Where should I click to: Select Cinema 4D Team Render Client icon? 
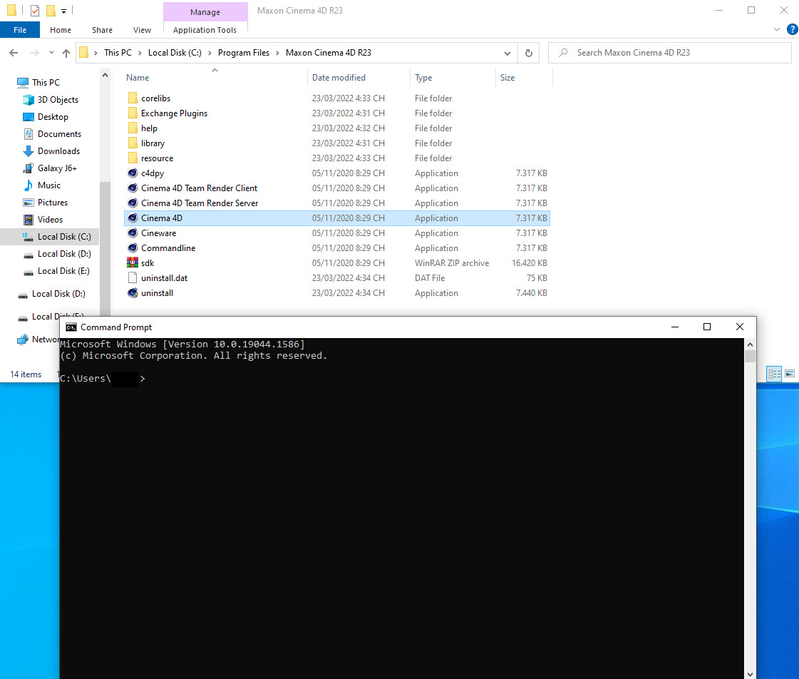coord(133,188)
